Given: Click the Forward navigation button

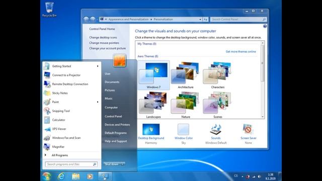Looking at the screenshot, I should [93, 19].
